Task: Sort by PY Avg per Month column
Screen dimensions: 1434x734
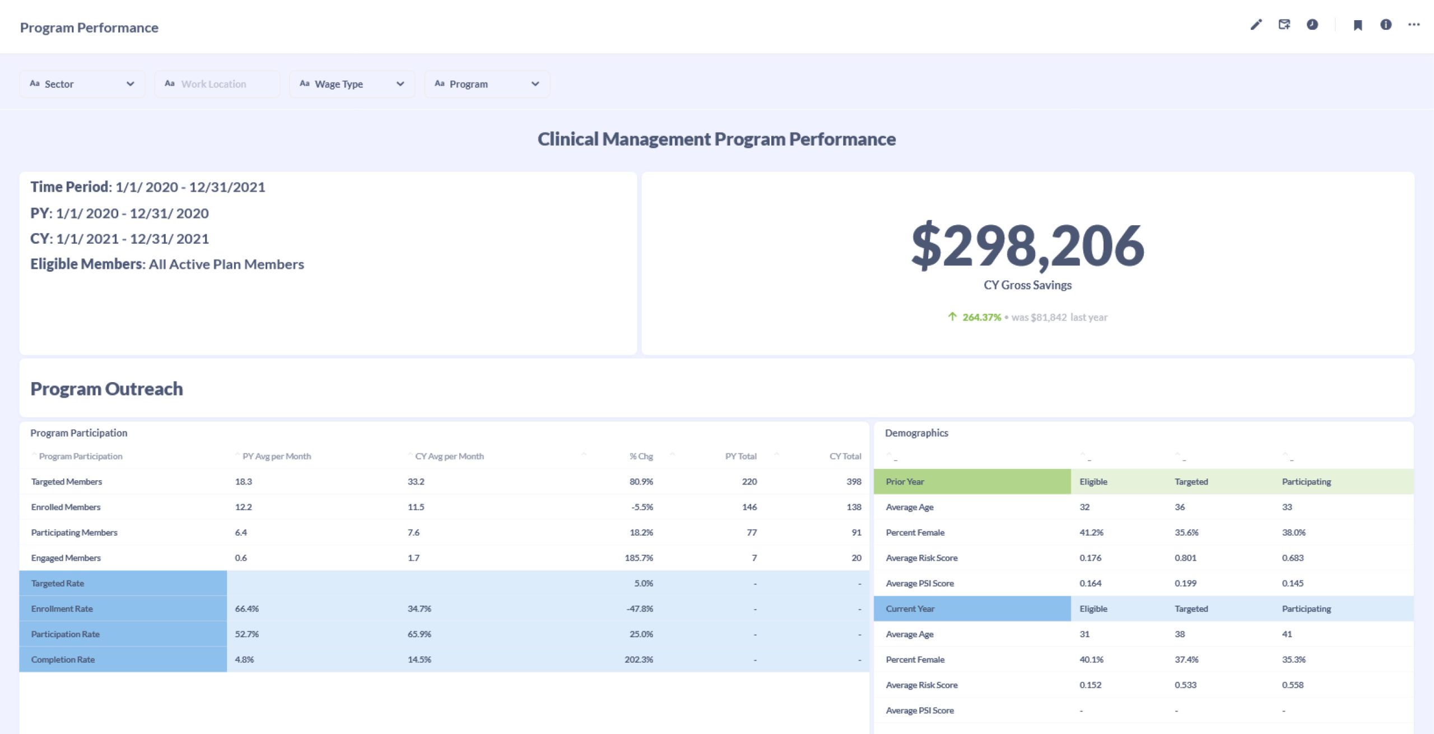Action: 276,456
